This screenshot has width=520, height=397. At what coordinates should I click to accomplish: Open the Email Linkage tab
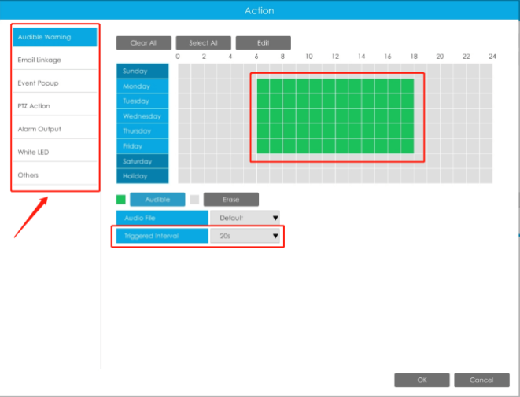tap(55, 60)
